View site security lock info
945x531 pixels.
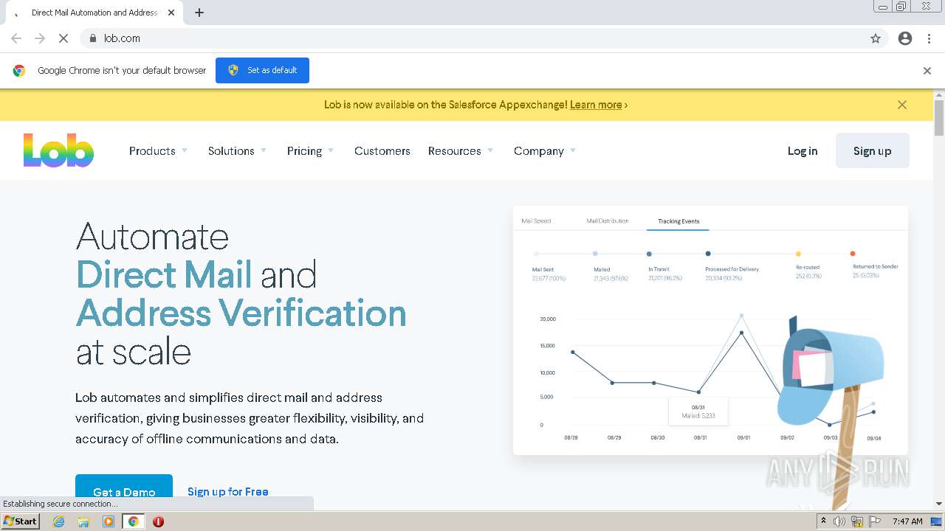(92, 38)
